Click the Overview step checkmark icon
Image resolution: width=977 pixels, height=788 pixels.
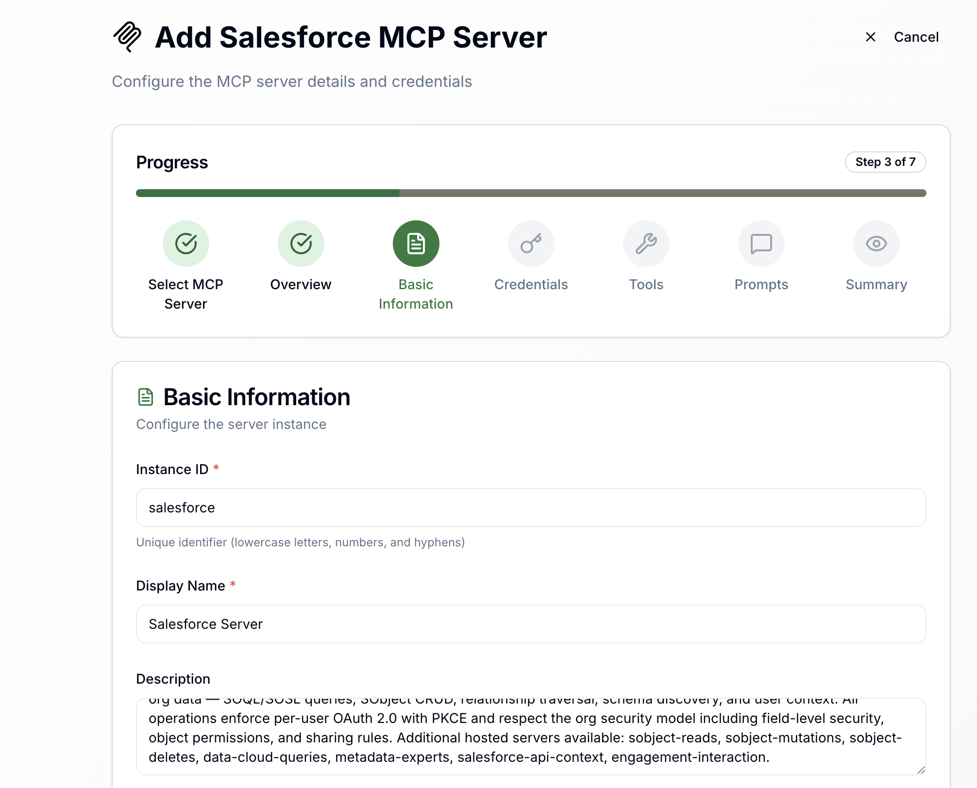point(301,244)
